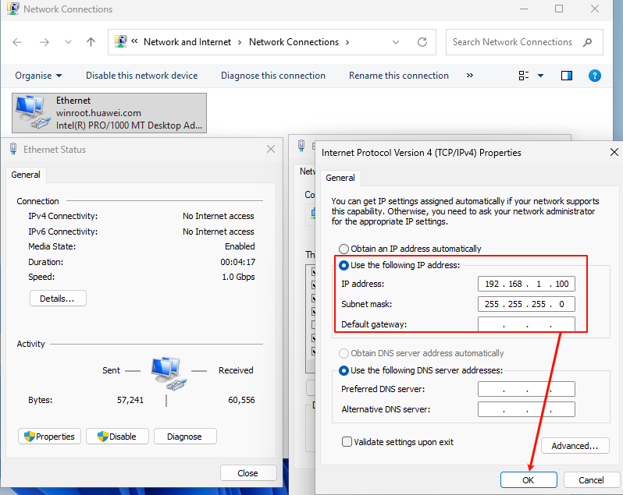Focus the Search Network Connections box

pos(524,42)
